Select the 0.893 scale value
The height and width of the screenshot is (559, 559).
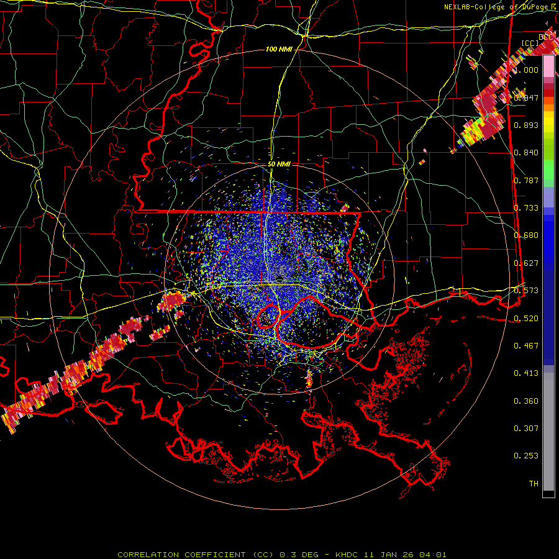526,125
